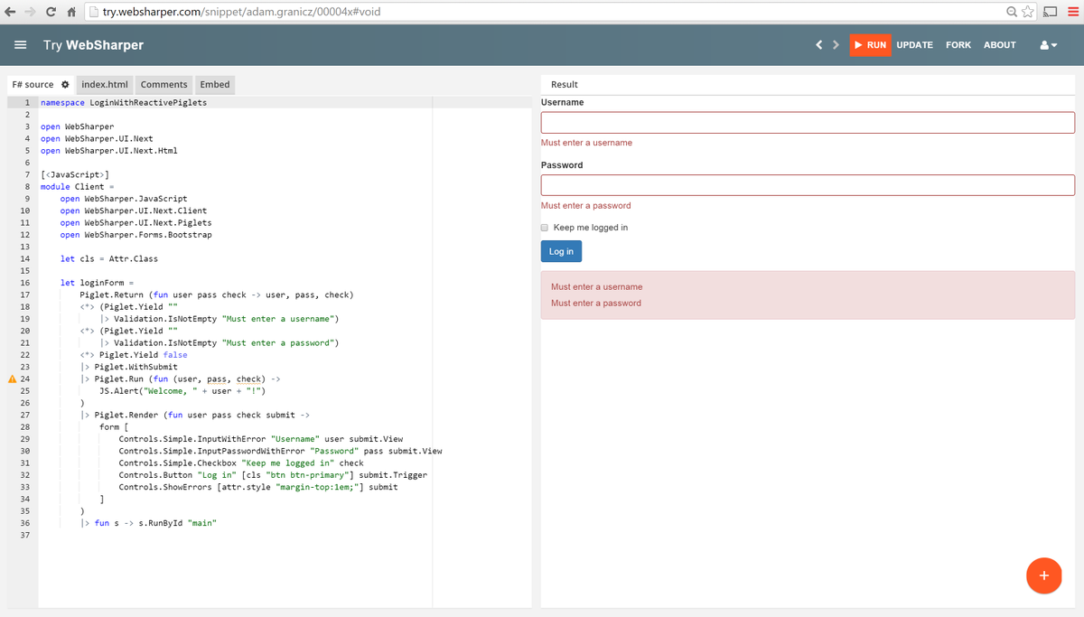Open F# source settings gear
The width and height of the screenshot is (1084, 617).
click(x=65, y=84)
